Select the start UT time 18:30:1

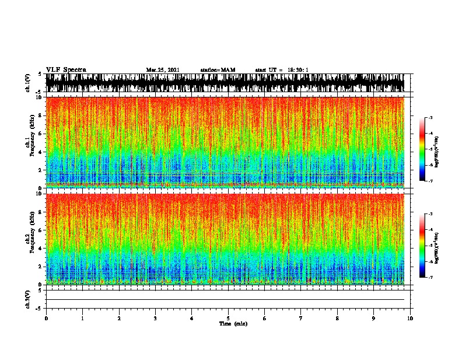pyautogui.click(x=297, y=70)
